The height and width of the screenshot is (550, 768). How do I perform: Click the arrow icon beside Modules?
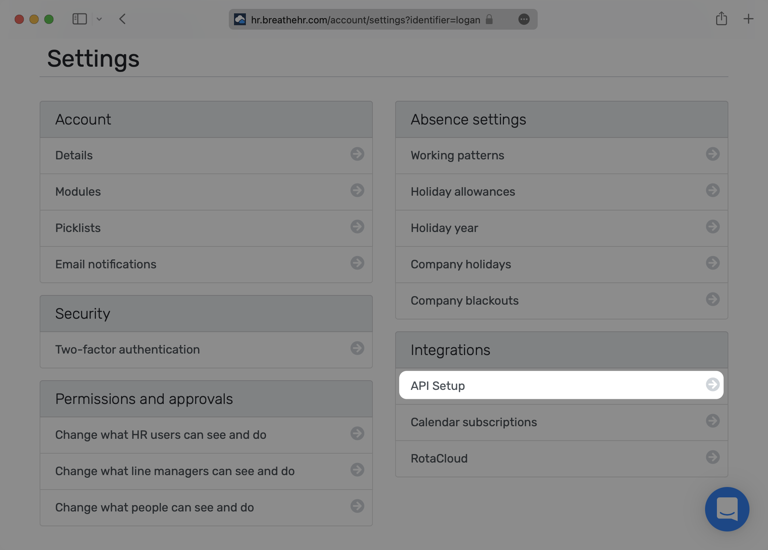tap(357, 190)
